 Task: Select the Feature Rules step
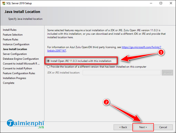[x=11, y=39]
